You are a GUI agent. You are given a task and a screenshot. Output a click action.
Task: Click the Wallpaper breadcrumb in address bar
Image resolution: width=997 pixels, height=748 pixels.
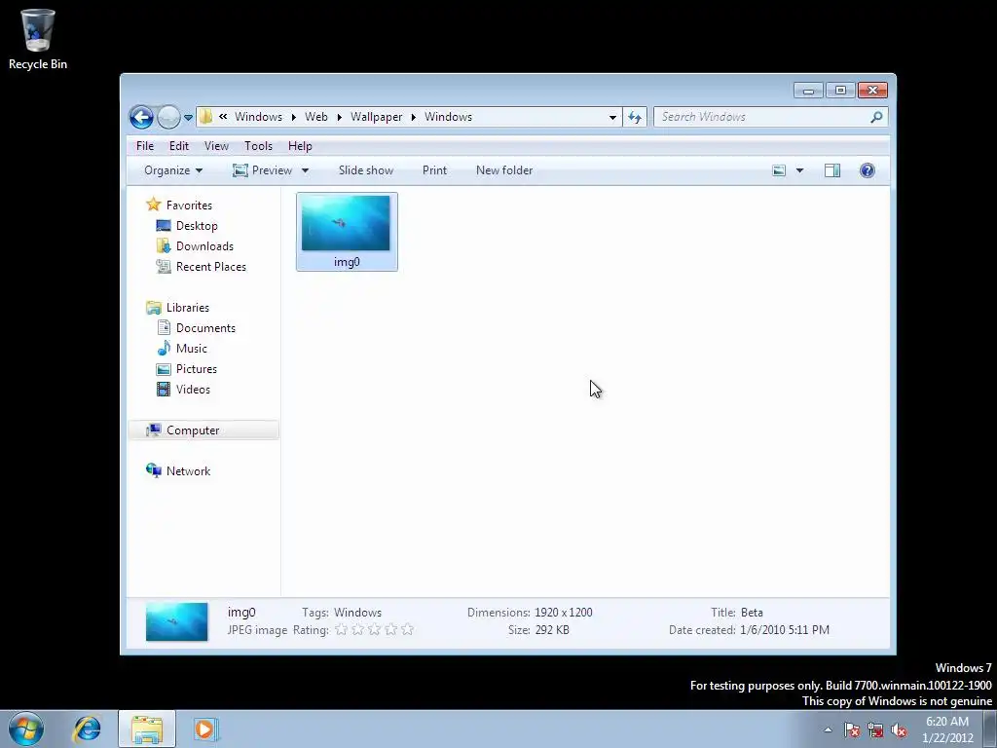(x=376, y=117)
